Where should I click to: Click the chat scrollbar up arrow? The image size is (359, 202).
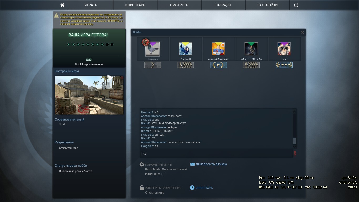click(295, 112)
